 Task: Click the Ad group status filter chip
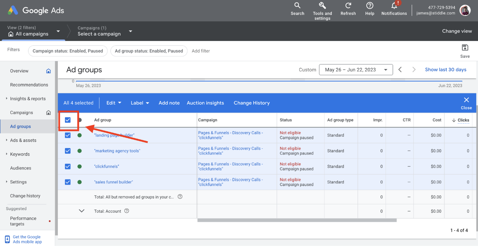click(x=149, y=51)
